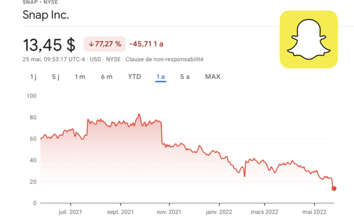Click the 13,45 $ price value
The width and height of the screenshot is (354, 219).
[49, 45]
